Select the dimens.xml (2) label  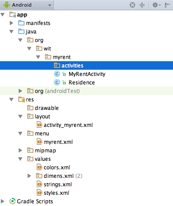click(63, 176)
